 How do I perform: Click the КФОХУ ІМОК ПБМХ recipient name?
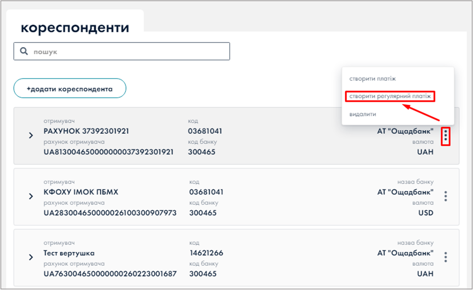click(81, 192)
